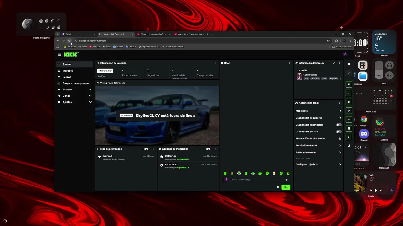Image resolution: width=403 pixels, height=226 pixels.
Task: Click the power icon on the desktop
Action: point(5,221)
